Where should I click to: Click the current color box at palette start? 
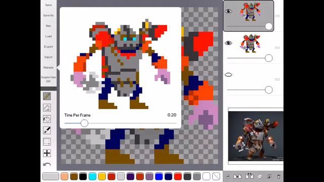(51, 176)
